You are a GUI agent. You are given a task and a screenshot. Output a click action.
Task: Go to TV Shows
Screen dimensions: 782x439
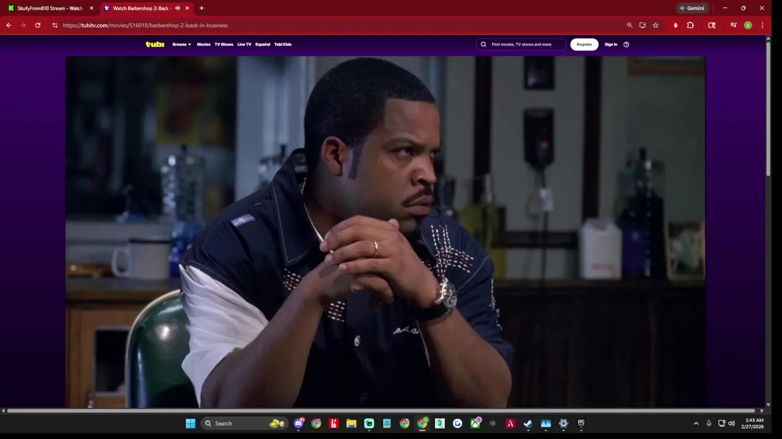tap(224, 44)
